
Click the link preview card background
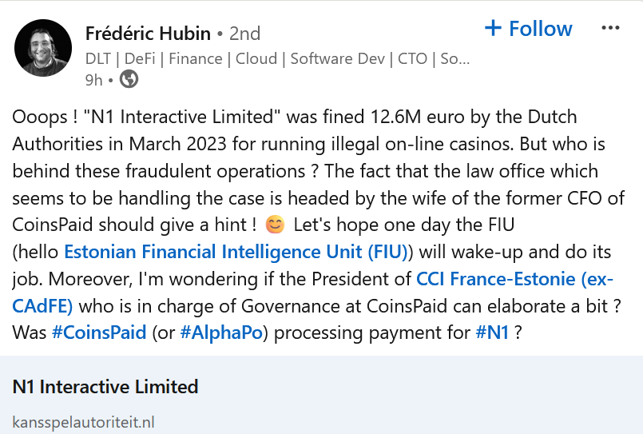pos(321,395)
